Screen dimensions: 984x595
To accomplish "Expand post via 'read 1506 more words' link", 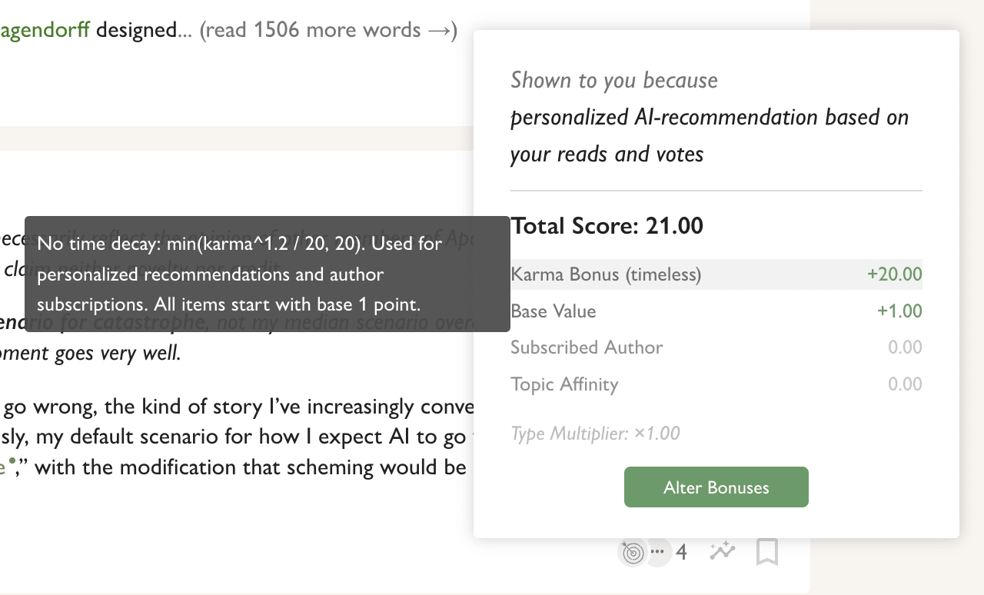I will (328, 30).
